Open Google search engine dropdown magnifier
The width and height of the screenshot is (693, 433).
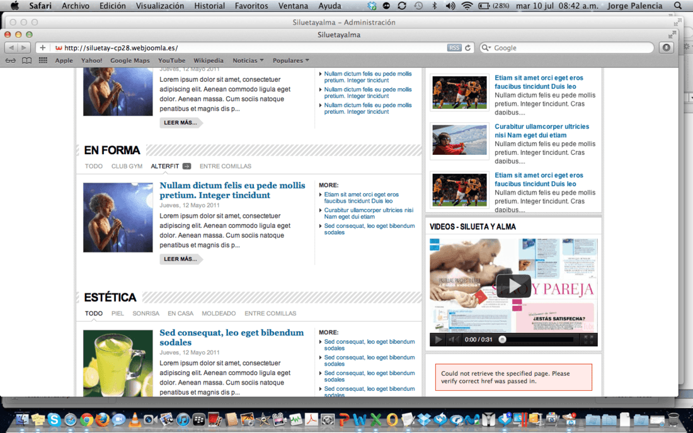486,48
